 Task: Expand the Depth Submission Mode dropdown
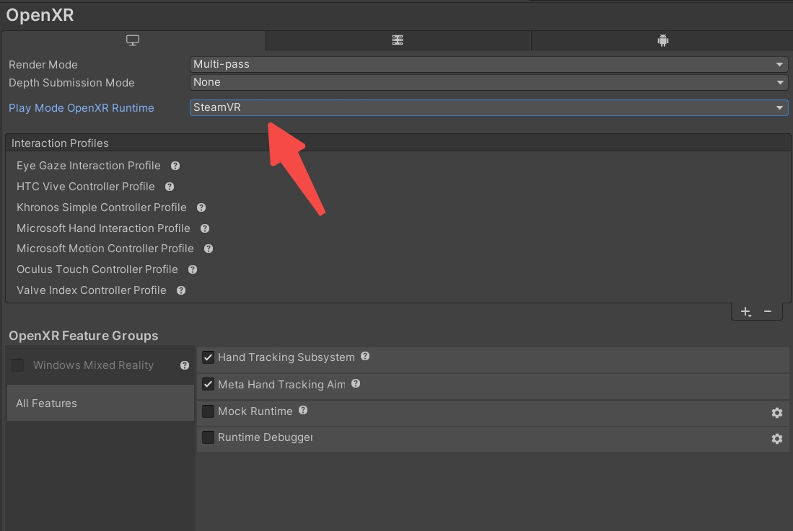click(488, 82)
